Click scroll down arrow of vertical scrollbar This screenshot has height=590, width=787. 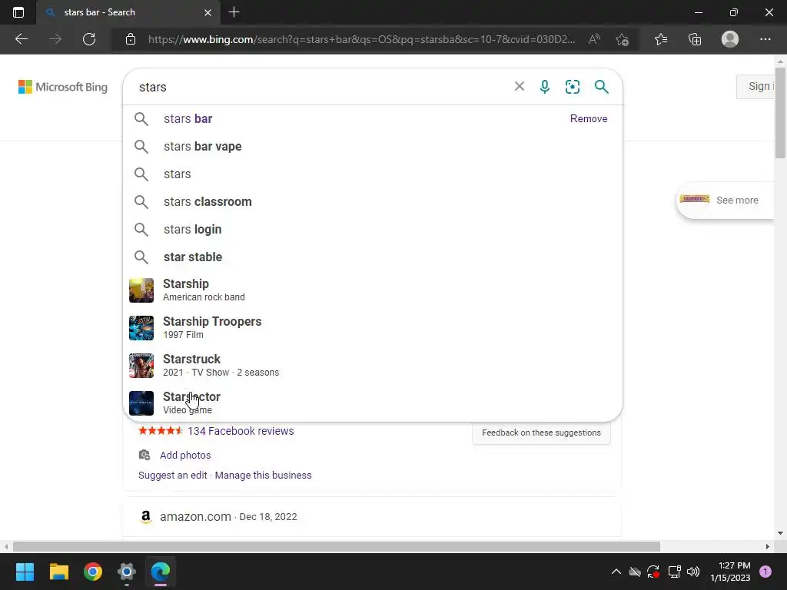tap(780, 533)
